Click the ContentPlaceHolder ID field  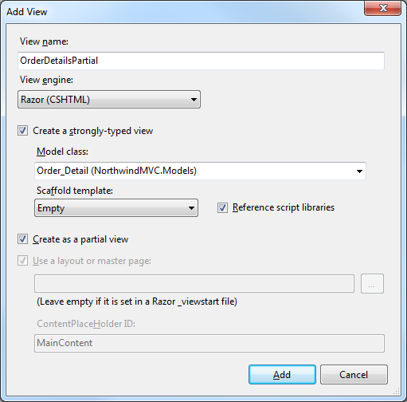click(x=209, y=343)
